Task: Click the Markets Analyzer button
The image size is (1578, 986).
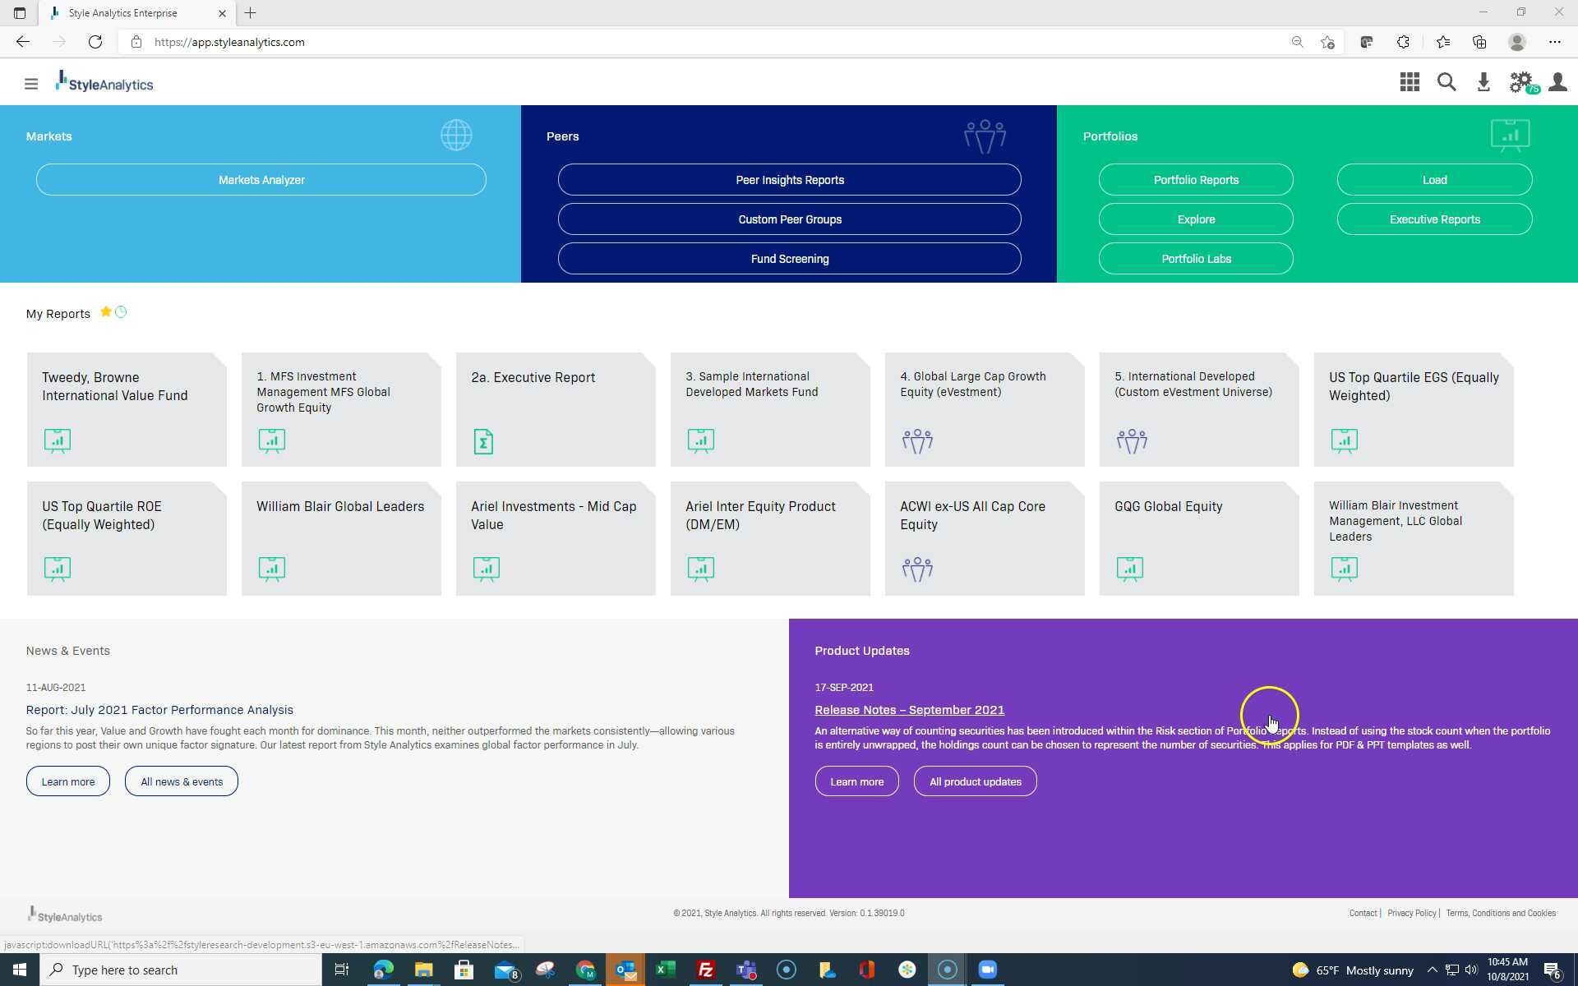Action: coord(261,180)
